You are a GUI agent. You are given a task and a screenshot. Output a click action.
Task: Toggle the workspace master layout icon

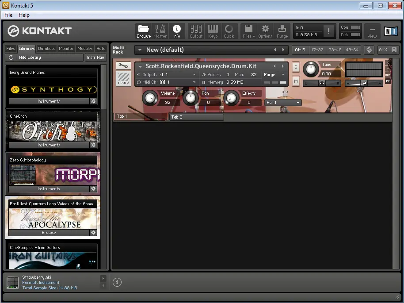click(369, 50)
